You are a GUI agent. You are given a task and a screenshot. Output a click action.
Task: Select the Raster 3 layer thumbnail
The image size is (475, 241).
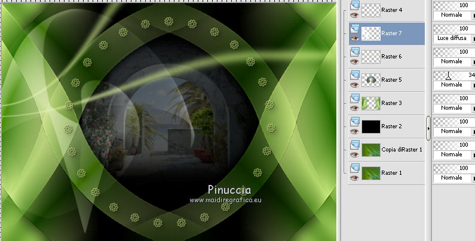[371, 103]
